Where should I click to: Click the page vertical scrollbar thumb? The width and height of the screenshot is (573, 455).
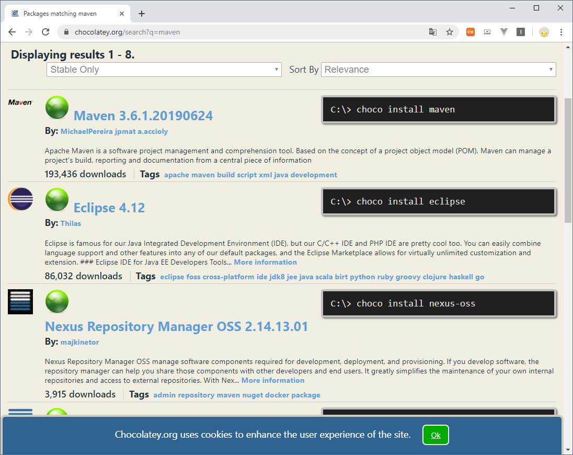568,161
